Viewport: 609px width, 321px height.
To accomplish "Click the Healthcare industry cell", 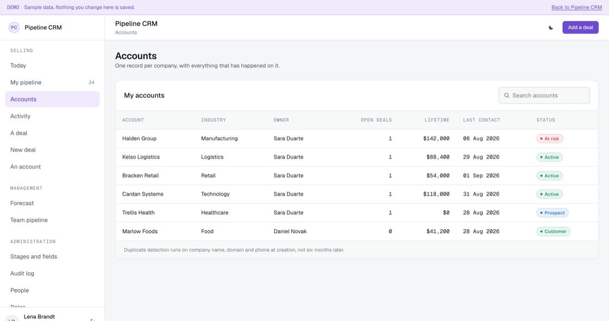I will click(214, 213).
